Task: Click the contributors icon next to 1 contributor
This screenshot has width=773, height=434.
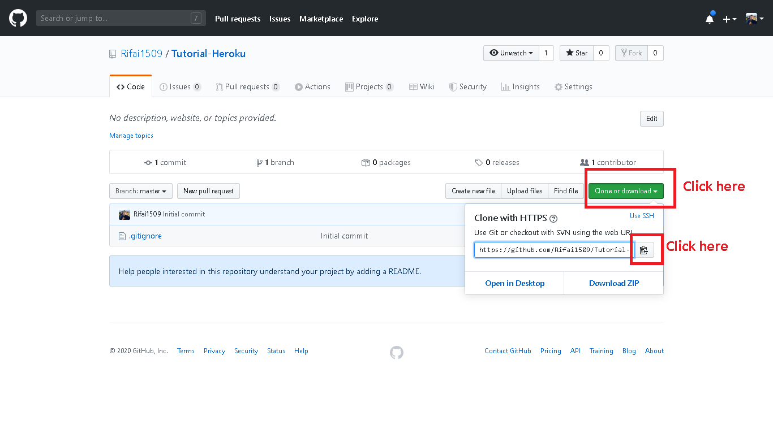Action: click(x=585, y=162)
